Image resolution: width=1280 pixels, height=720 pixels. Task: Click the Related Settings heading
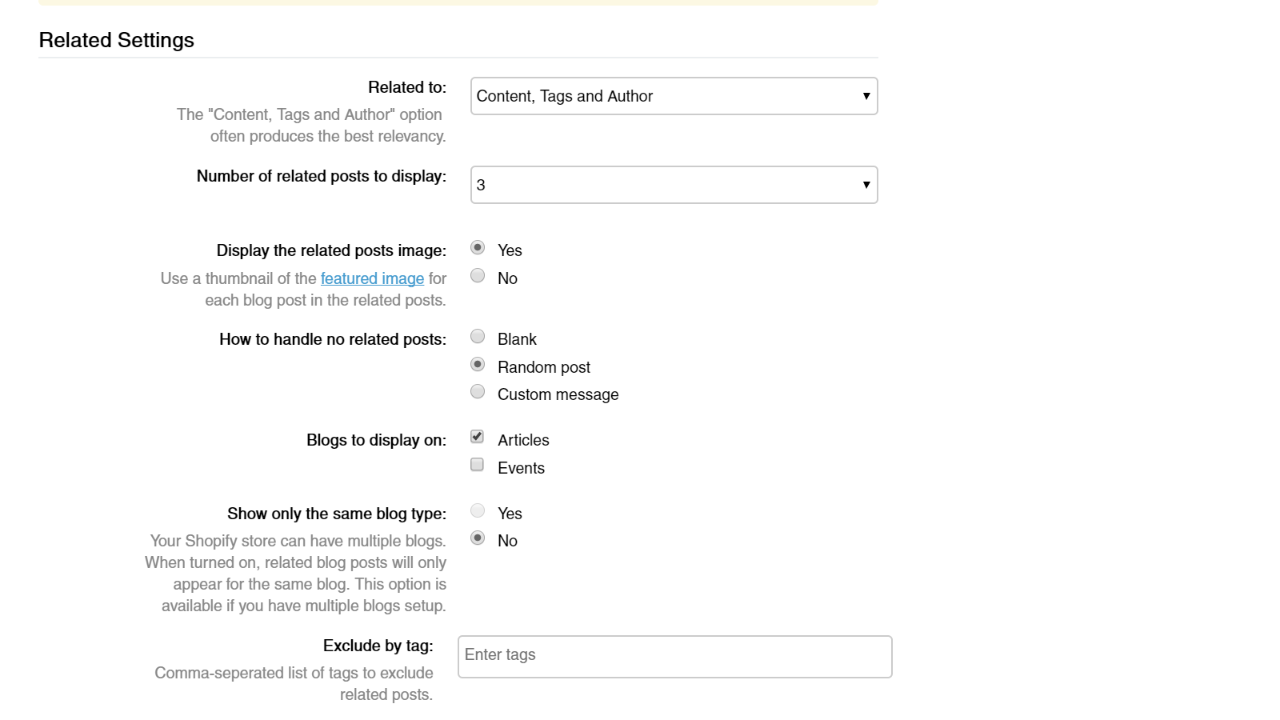(116, 39)
